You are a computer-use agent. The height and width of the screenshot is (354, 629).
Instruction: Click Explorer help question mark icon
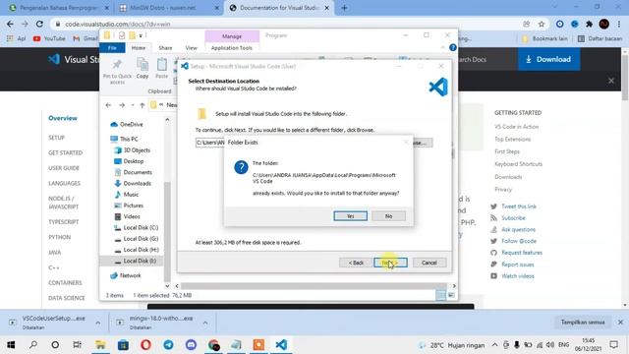pyautogui.click(x=453, y=48)
